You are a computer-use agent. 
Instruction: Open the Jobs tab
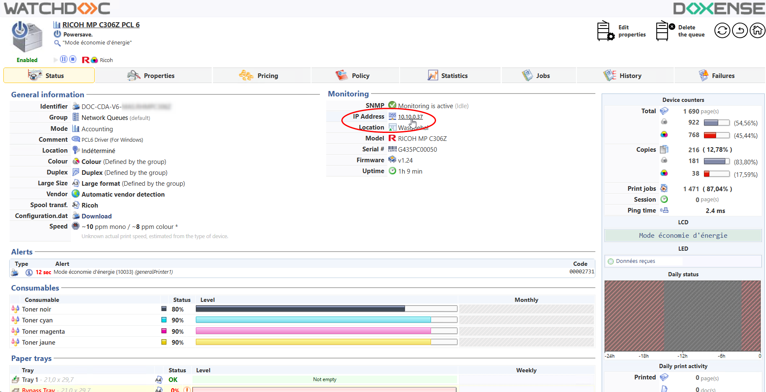tap(539, 75)
